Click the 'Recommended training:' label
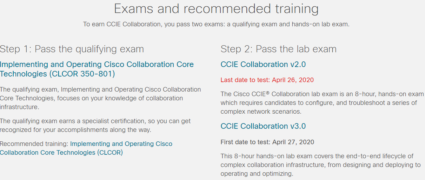The image size is (425, 180). (x=34, y=144)
